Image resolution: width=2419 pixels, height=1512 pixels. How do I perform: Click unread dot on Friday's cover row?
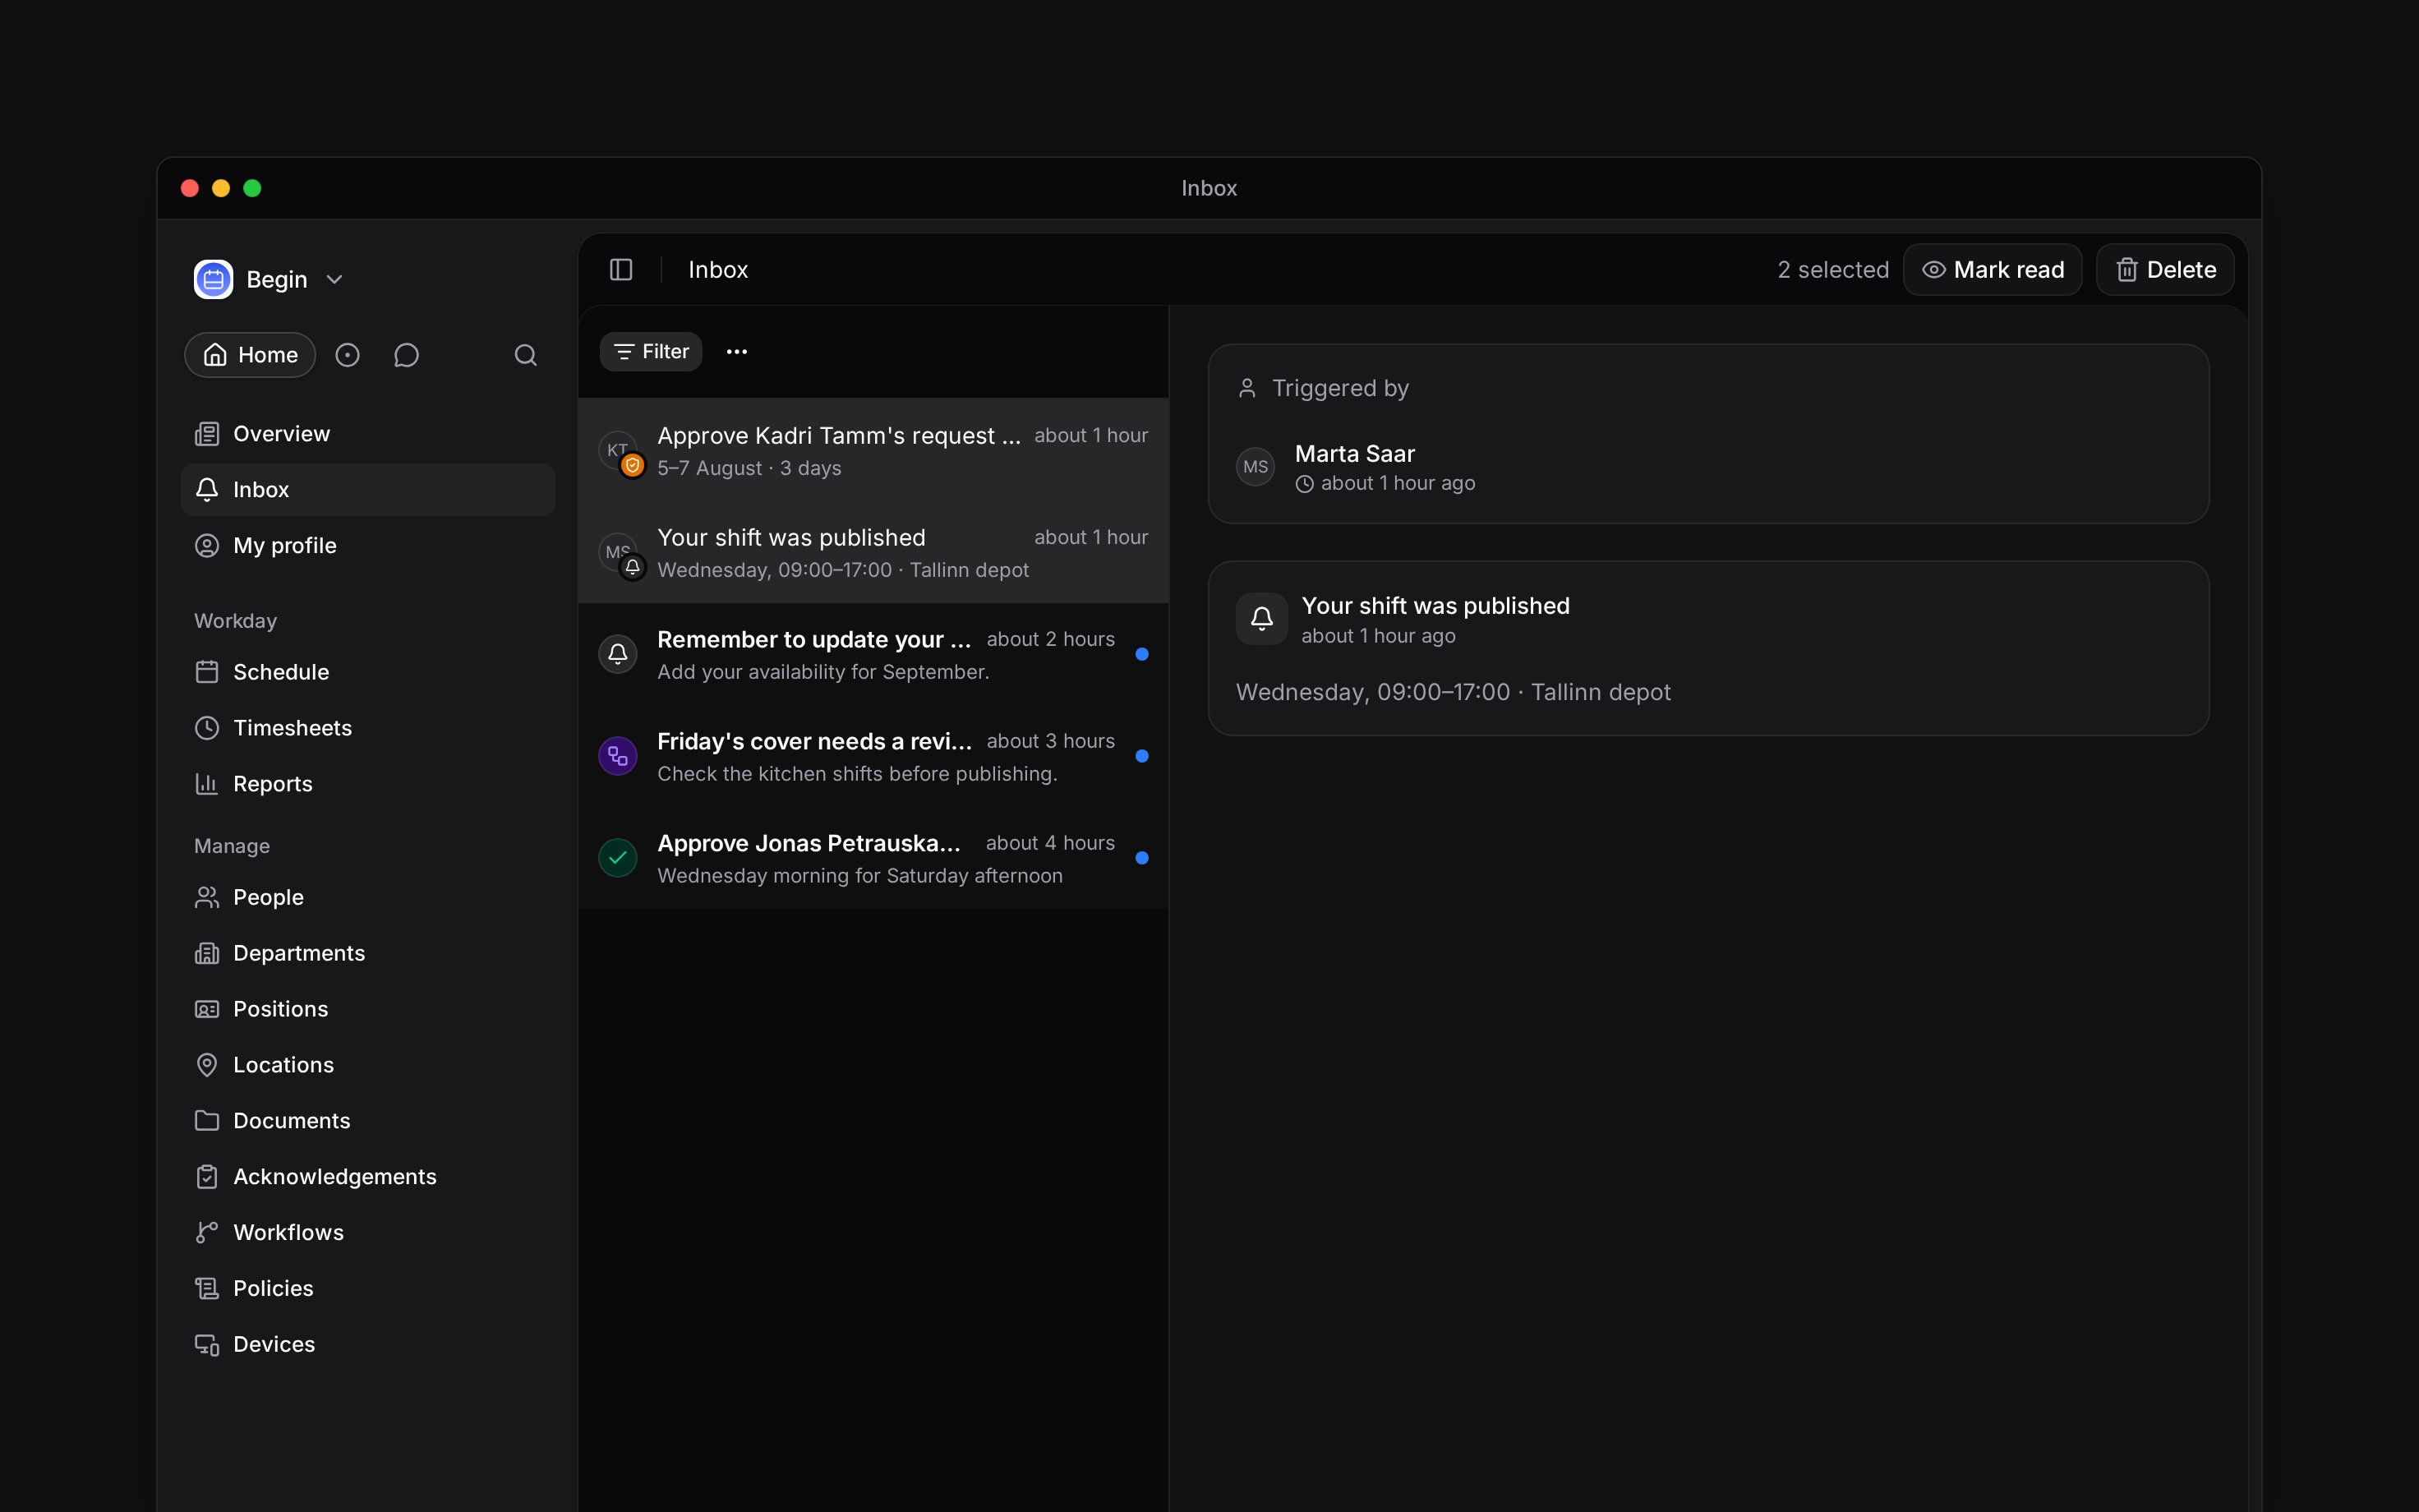[1141, 756]
